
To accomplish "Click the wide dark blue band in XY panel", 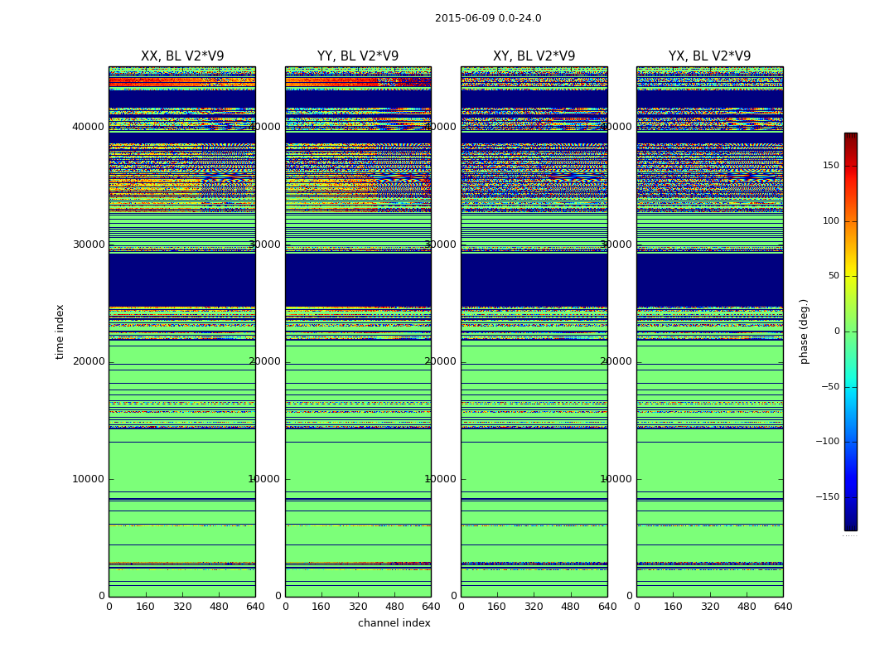I will pos(534,279).
